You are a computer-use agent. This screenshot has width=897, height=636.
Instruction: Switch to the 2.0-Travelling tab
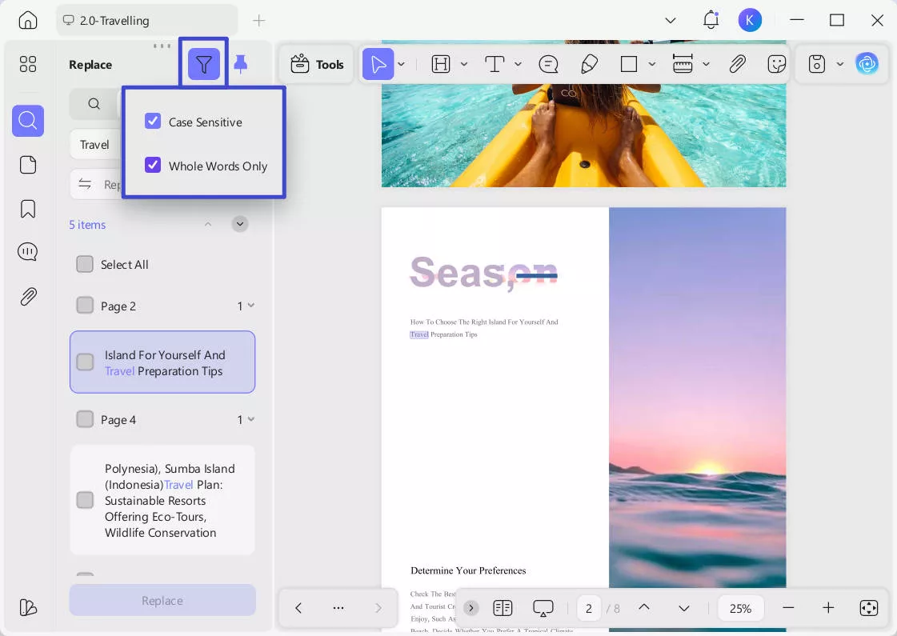tap(146, 20)
